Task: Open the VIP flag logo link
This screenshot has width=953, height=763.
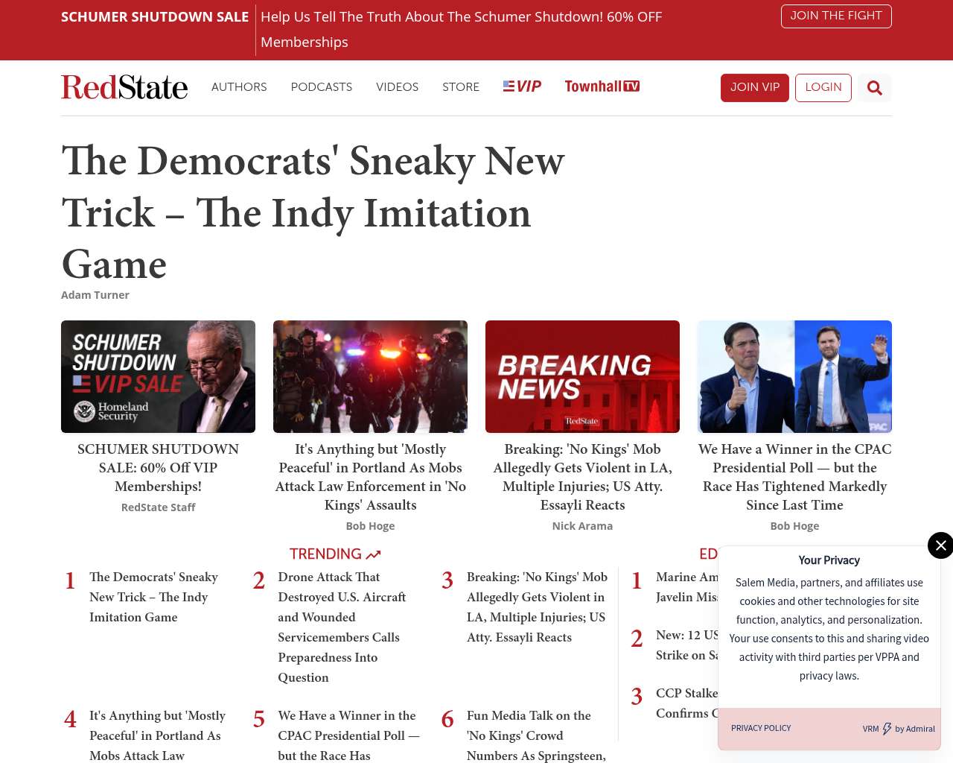Action: [x=522, y=86]
